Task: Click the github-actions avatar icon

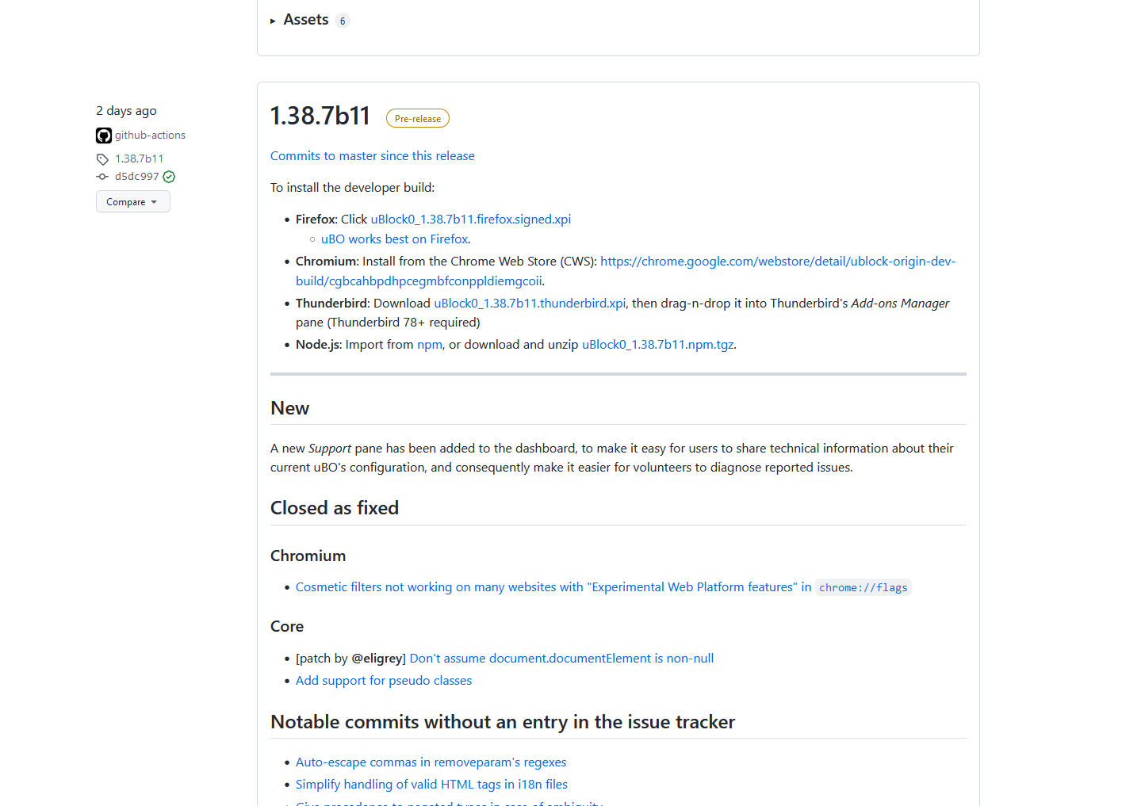Action: pyautogui.click(x=104, y=135)
